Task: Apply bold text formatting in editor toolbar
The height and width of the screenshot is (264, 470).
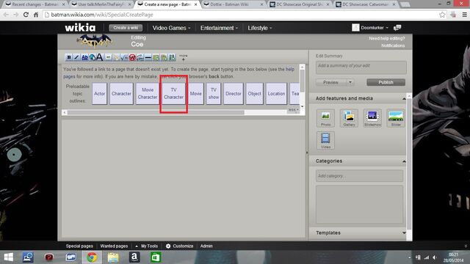Action: 68,57
